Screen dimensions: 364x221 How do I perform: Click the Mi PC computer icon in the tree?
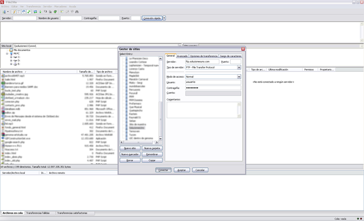[x=11, y=54]
